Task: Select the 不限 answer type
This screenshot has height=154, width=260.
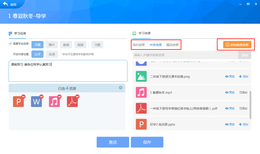Action: coord(38,45)
